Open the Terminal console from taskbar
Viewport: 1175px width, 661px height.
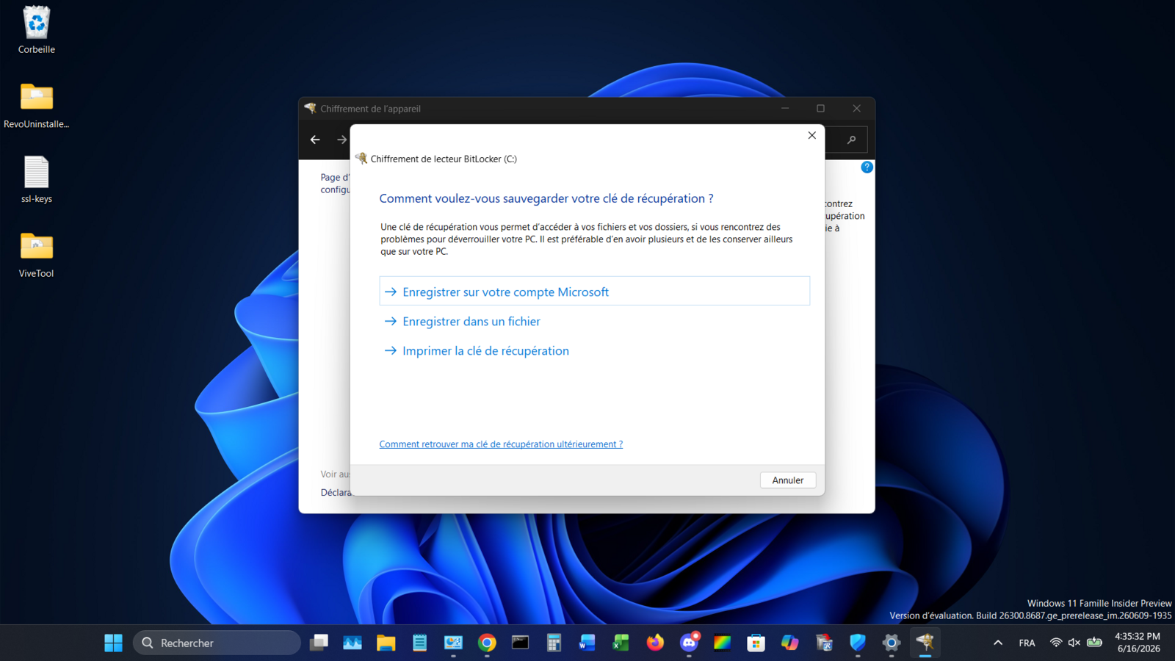pos(520,643)
